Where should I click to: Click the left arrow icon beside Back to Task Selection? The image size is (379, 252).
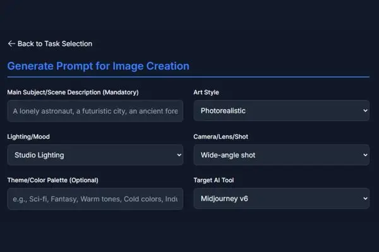coord(11,43)
